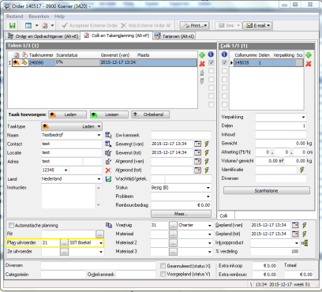
Task: Show task info via blue info icon
Action: (211, 54)
